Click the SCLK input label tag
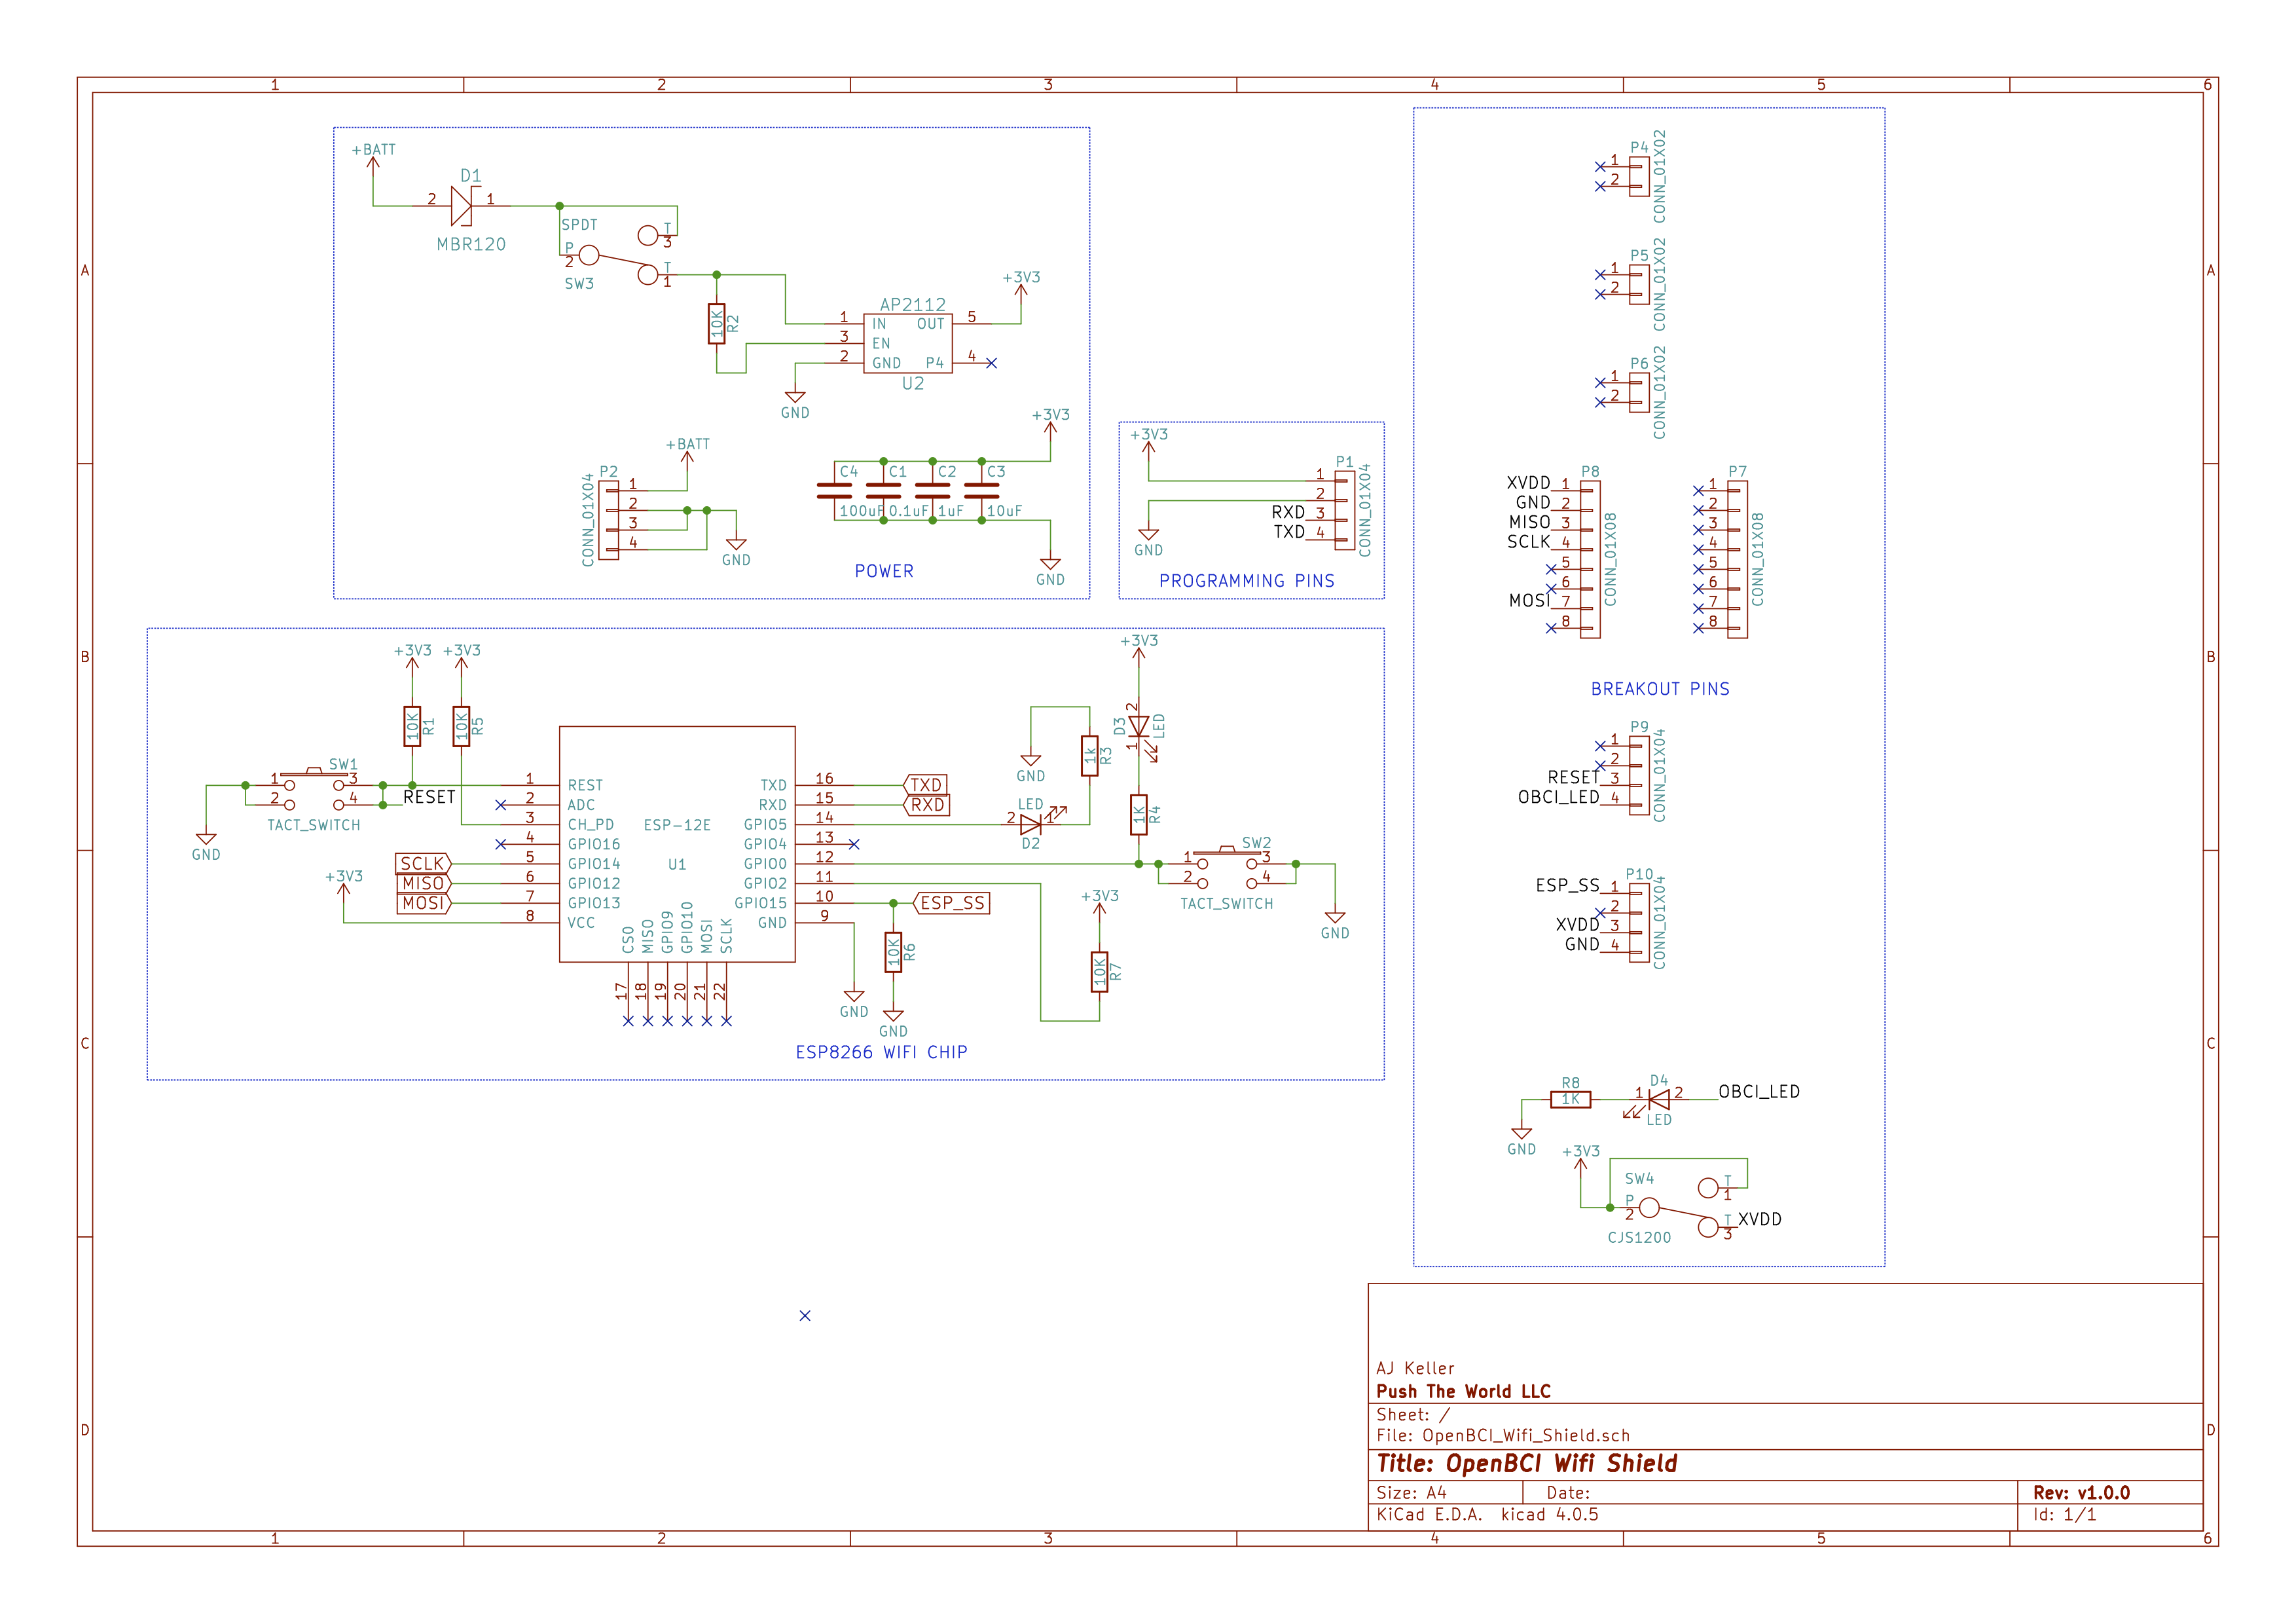Screen dimensions: 2296x1624 (x=424, y=864)
